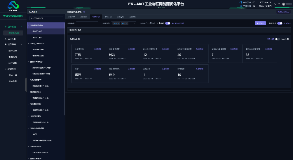Click the 项目告警 icon in the sidebar

coord(5,39)
